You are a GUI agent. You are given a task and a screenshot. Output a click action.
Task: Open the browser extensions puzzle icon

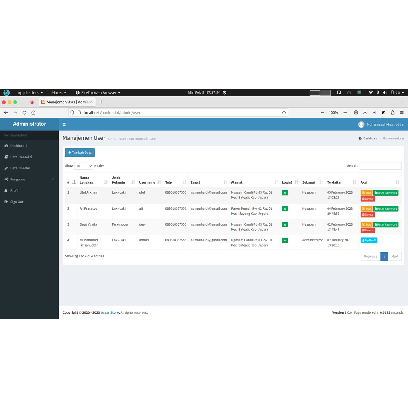[x=393, y=113]
